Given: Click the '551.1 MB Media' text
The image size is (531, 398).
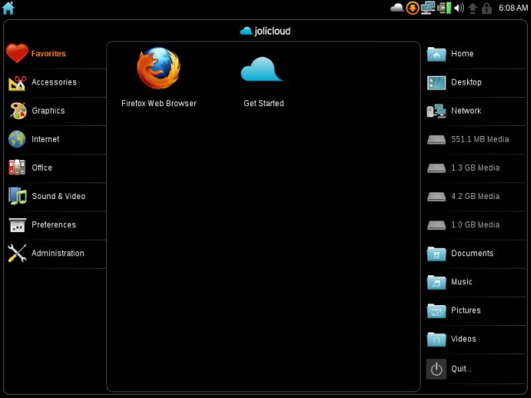Looking at the screenshot, I should click(480, 139).
